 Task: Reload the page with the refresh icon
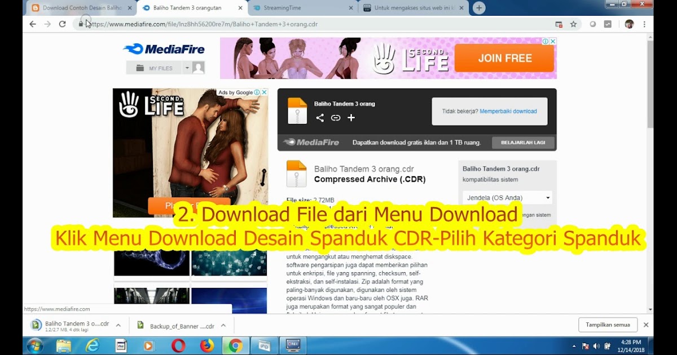(x=63, y=24)
